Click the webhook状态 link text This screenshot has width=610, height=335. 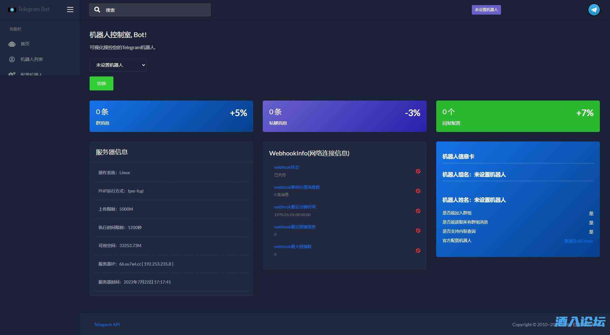pyautogui.click(x=286, y=167)
